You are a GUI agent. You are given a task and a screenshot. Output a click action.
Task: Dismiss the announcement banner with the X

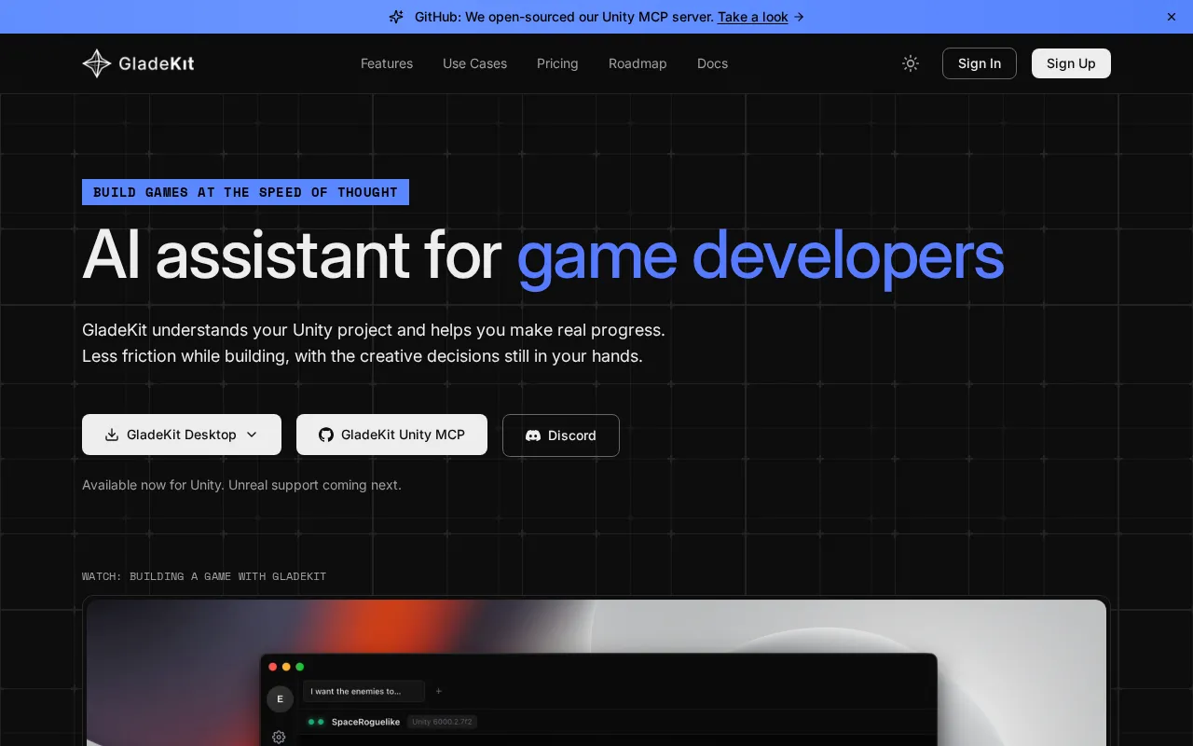click(1172, 17)
